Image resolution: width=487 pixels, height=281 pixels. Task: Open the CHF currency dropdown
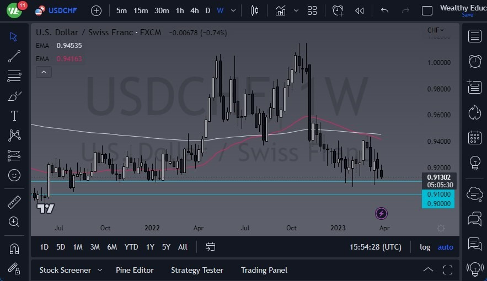point(436,30)
